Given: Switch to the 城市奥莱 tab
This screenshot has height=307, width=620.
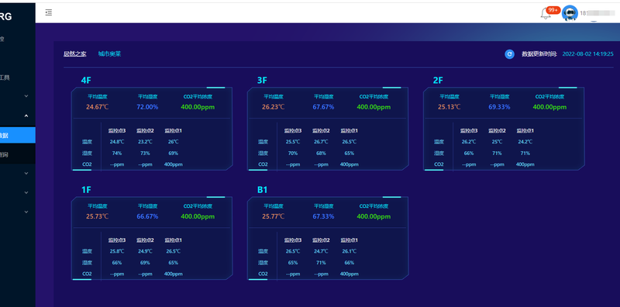Looking at the screenshot, I should coord(109,53).
